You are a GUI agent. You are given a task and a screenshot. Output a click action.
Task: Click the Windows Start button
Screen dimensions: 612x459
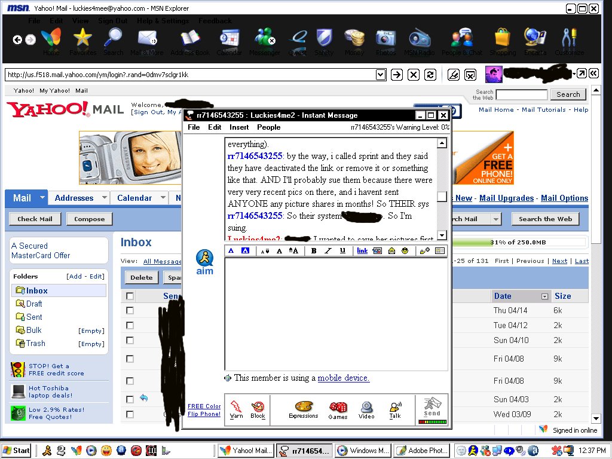[16, 451]
